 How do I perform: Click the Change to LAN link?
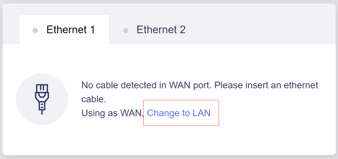179,113
